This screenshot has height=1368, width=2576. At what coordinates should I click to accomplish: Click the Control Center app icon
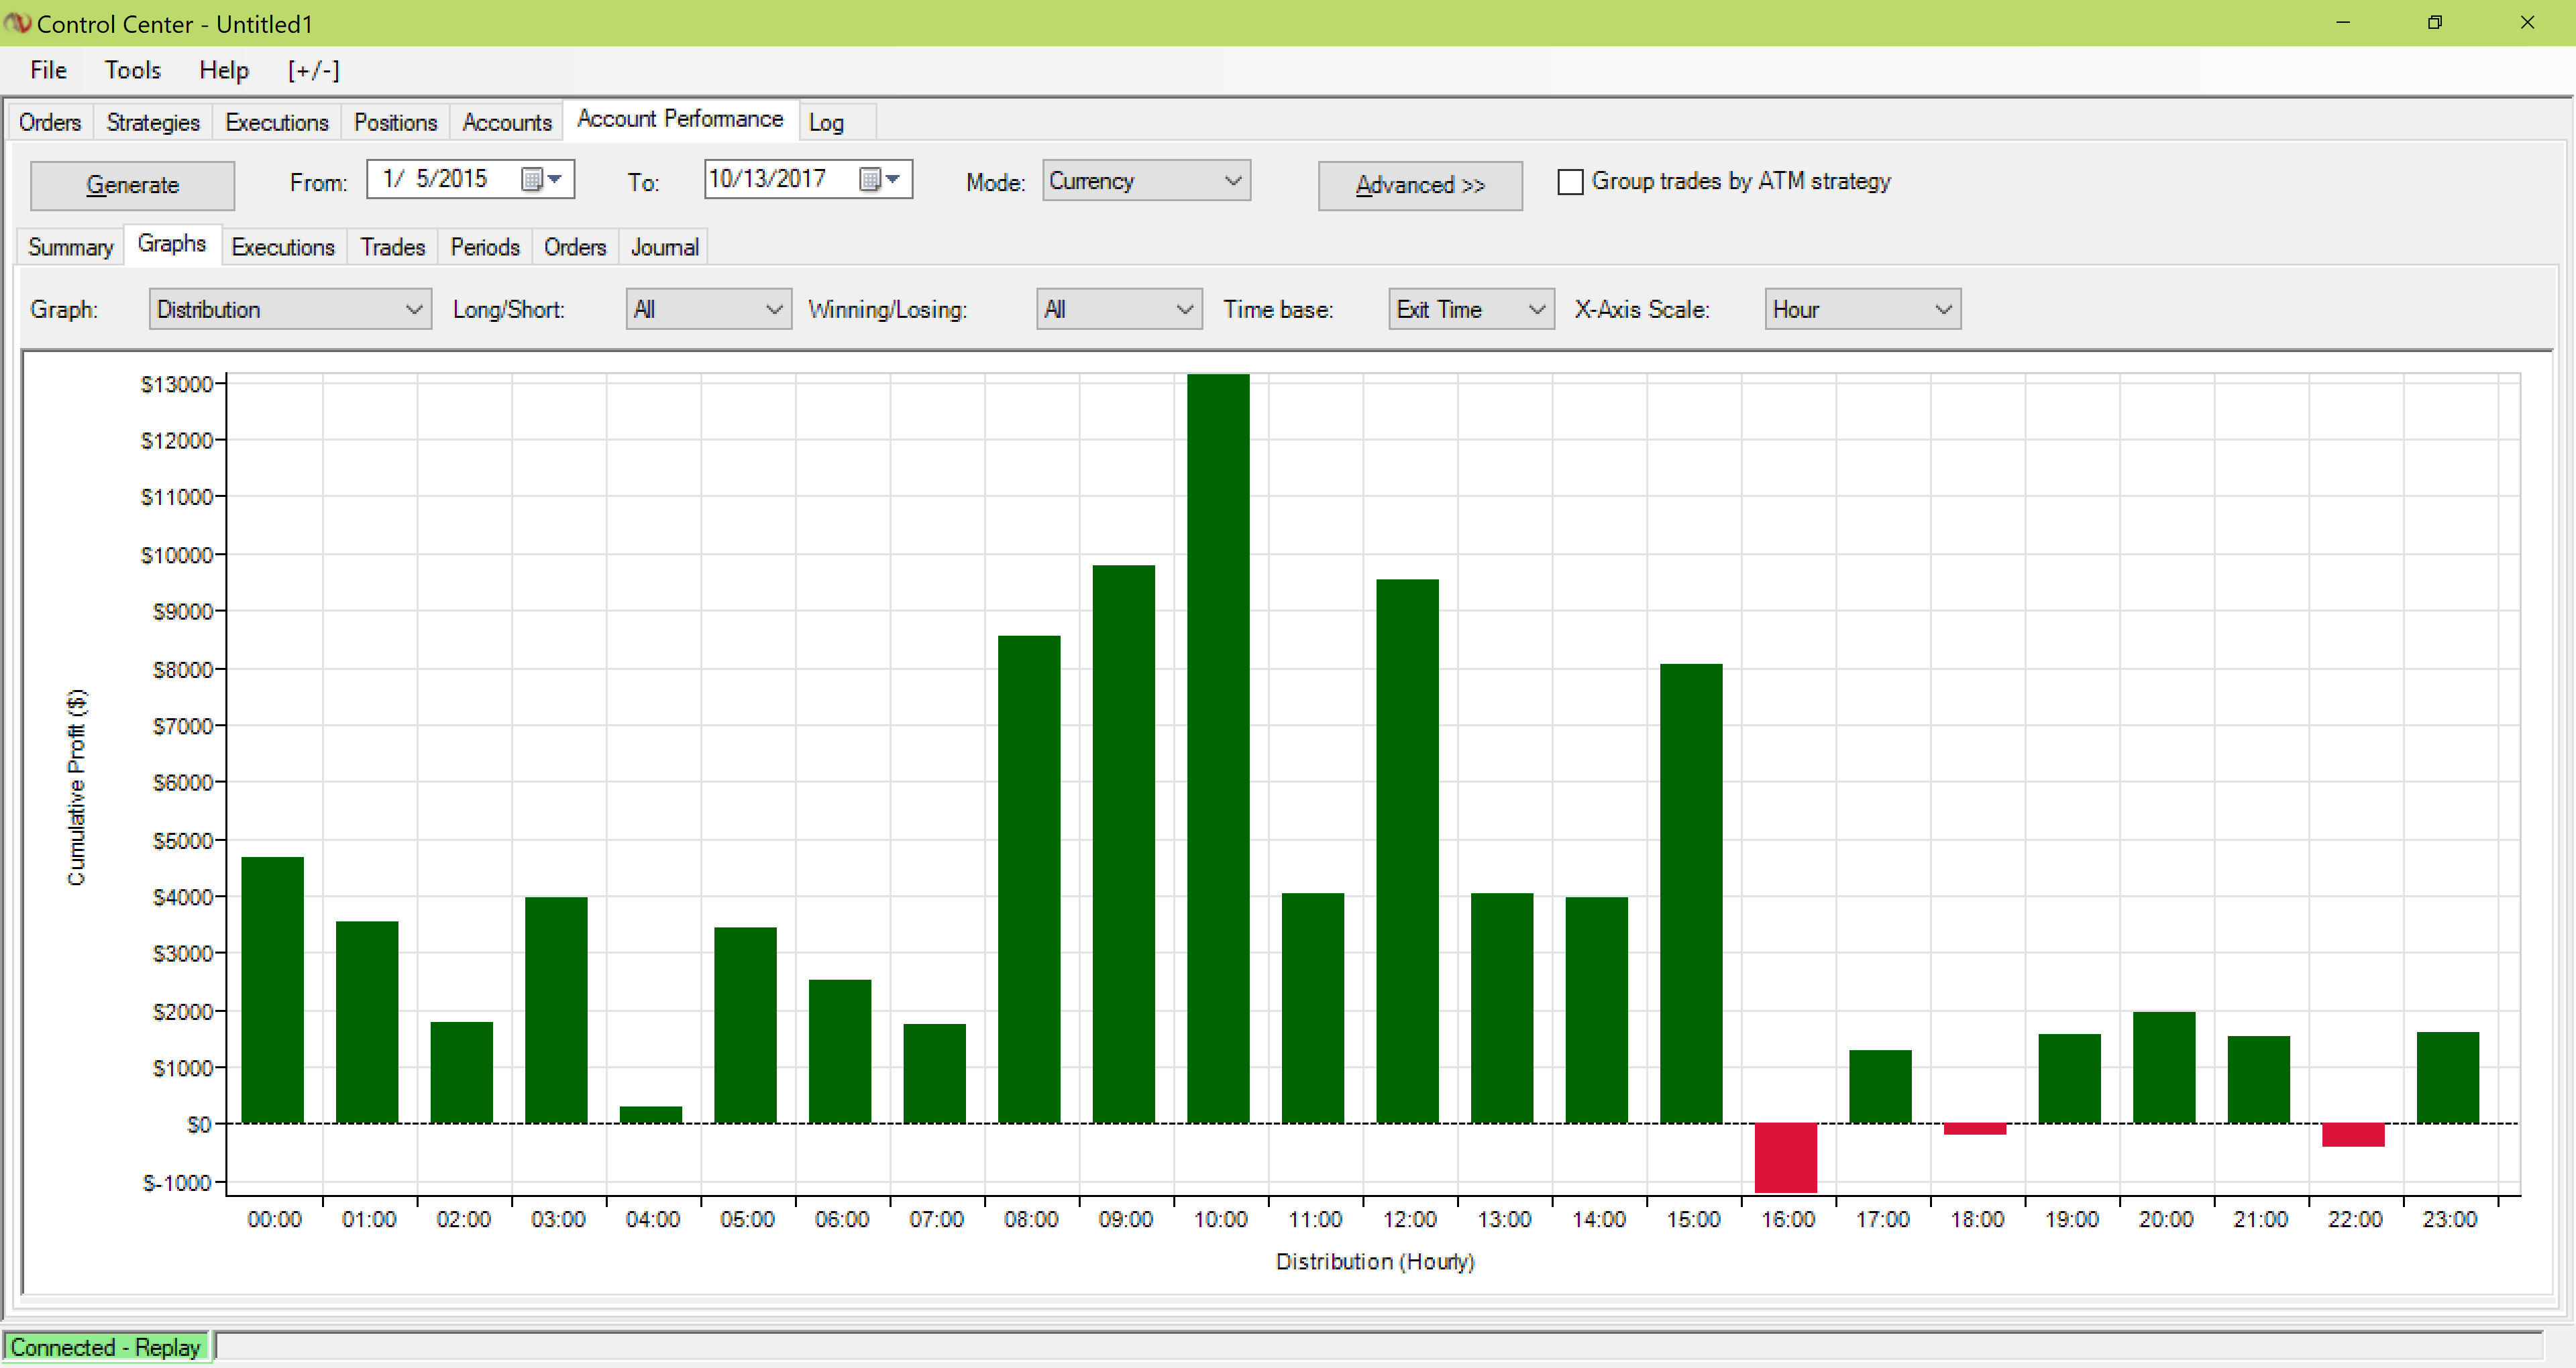18,22
